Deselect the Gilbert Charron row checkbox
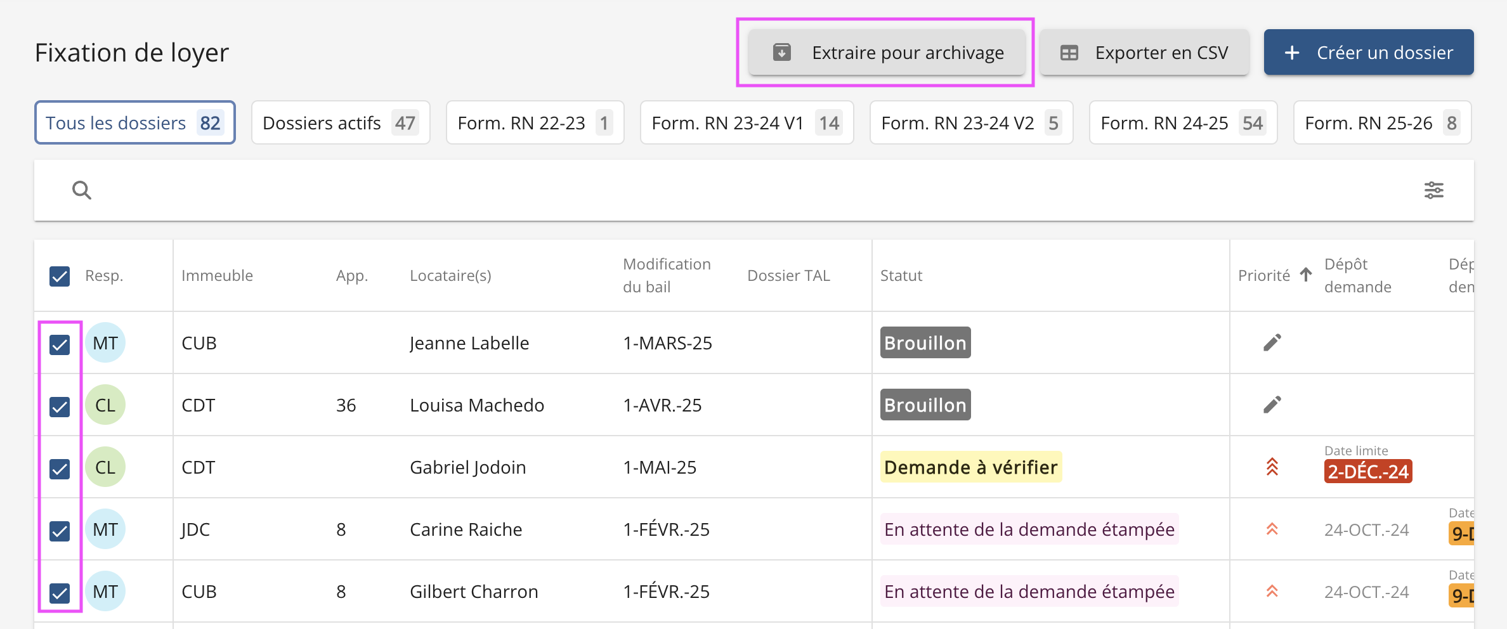1507x629 pixels. click(60, 593)
